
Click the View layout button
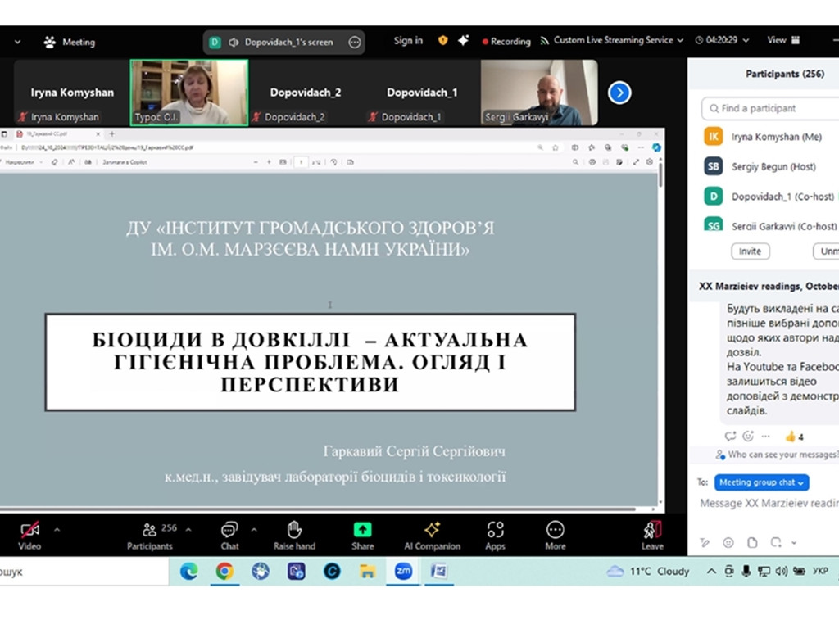tap(783, 40)
